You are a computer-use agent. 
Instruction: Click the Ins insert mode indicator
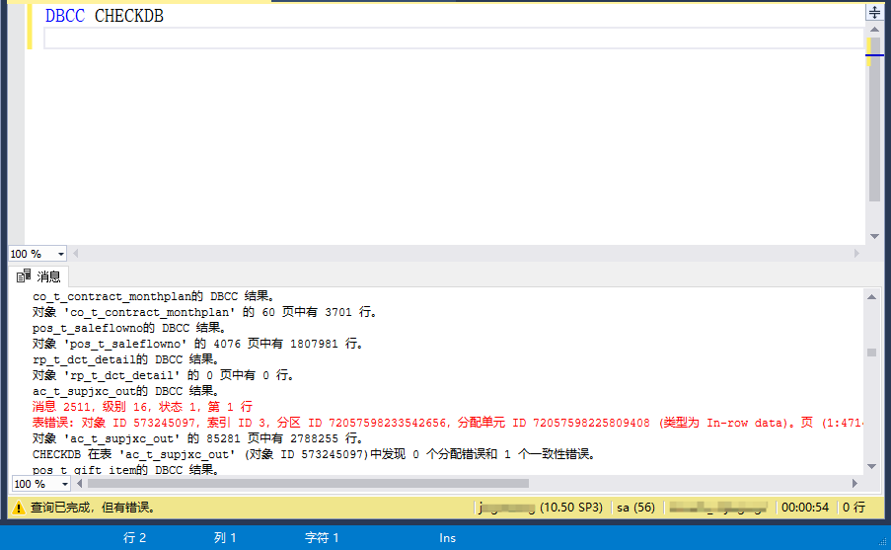[x=447, y=538]
